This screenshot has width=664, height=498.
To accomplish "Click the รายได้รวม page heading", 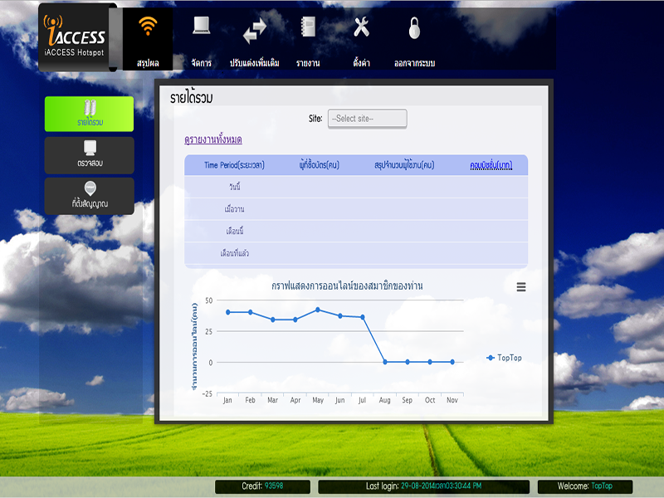I will pos(192,97).
